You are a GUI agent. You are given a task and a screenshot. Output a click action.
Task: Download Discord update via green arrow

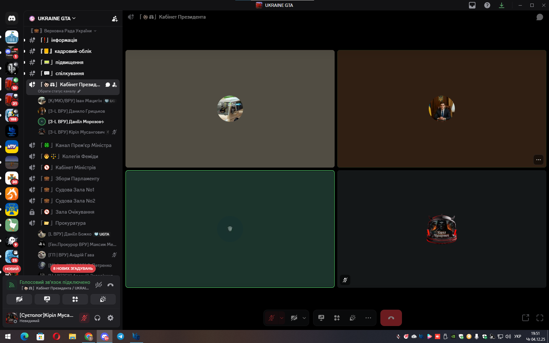pyautogui.click(x=502, y=5)
